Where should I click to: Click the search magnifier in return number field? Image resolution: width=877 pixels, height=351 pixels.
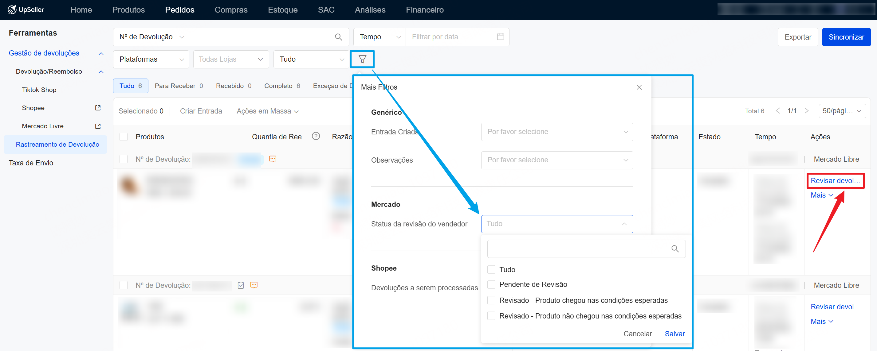[338, 37]
